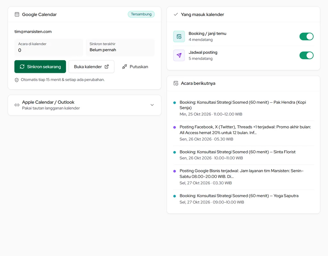This screenshot has height=256, width=328.
Task: Click the Acara berikutnya heading
Action: [x=198, y=83]
